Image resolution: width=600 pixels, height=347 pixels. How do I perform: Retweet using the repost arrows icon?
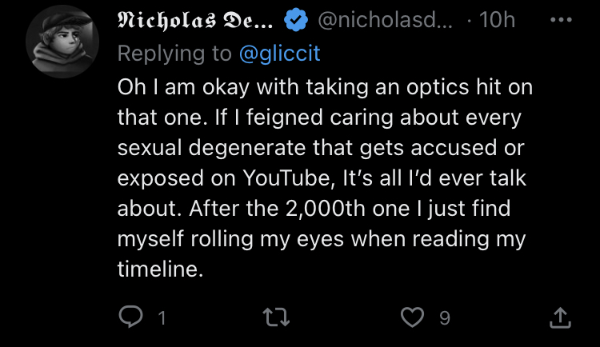coord(276,317)
